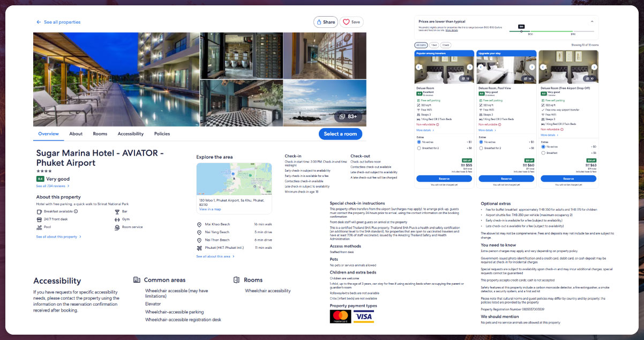Show next photo of Deluxe Room, Pool View

[531, 67]
